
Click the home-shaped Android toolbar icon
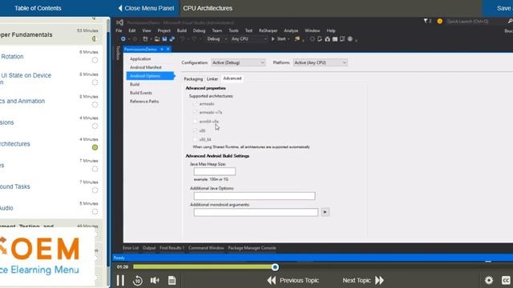click(x=327, y=39)
